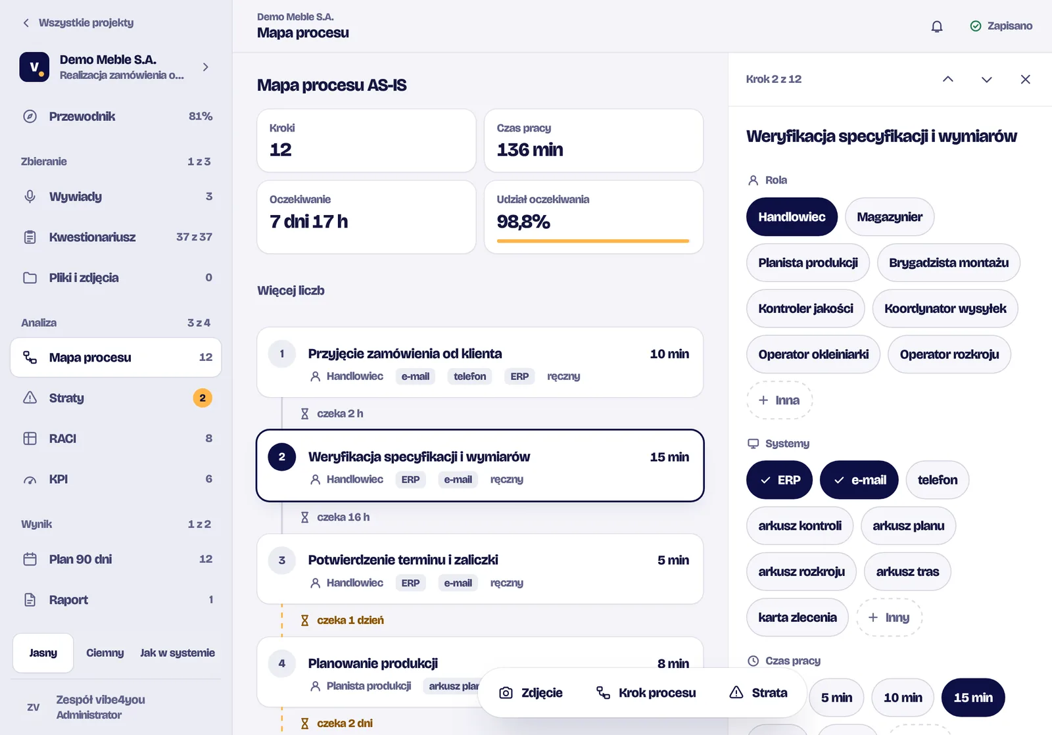Viewport: 1052px width, 735px height.
Task: Choose 10 min work time
Action: coord(903,698)
